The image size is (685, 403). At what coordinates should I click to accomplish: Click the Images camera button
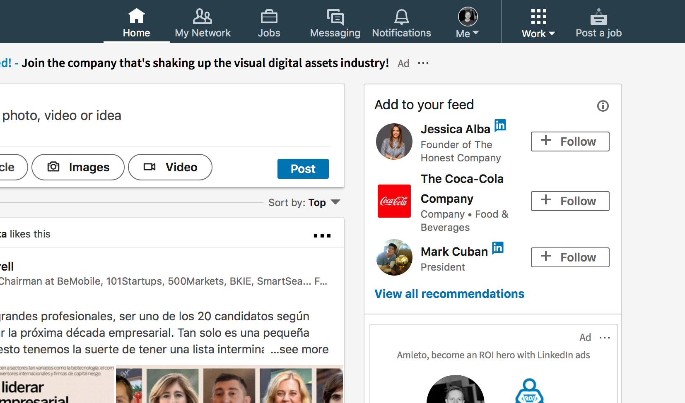[78, 167]
